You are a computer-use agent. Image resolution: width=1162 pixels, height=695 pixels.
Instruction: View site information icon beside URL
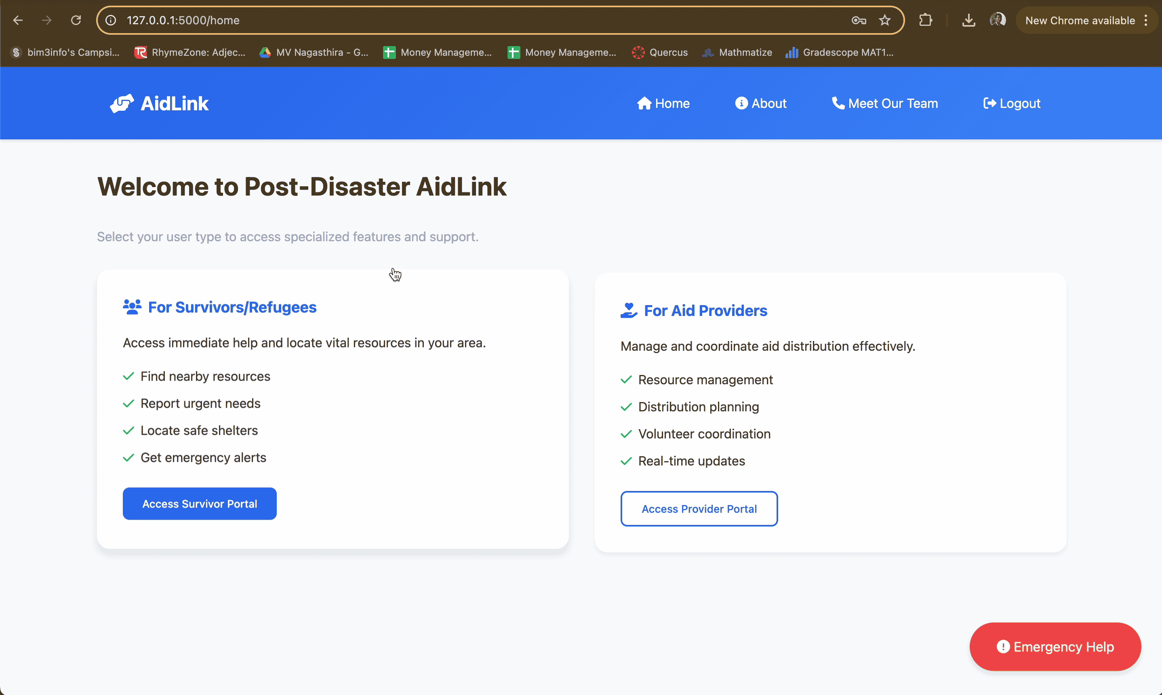coord(110,20)
